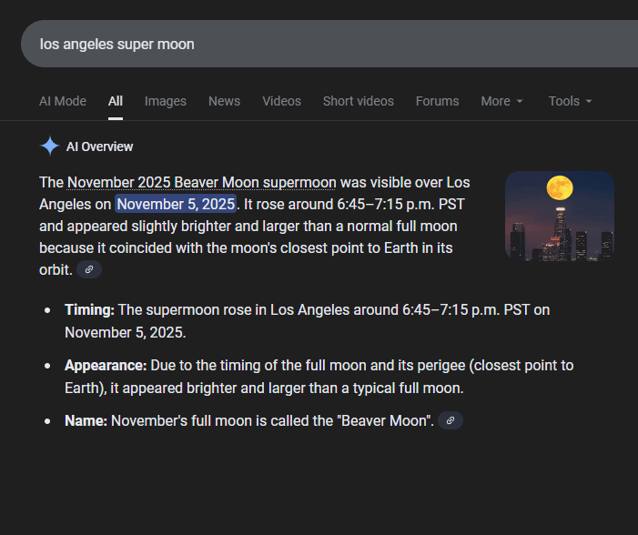Click the "AI Overview" heading label
The width and height of the screenshot is (638, 535).
tap(99, 146)
